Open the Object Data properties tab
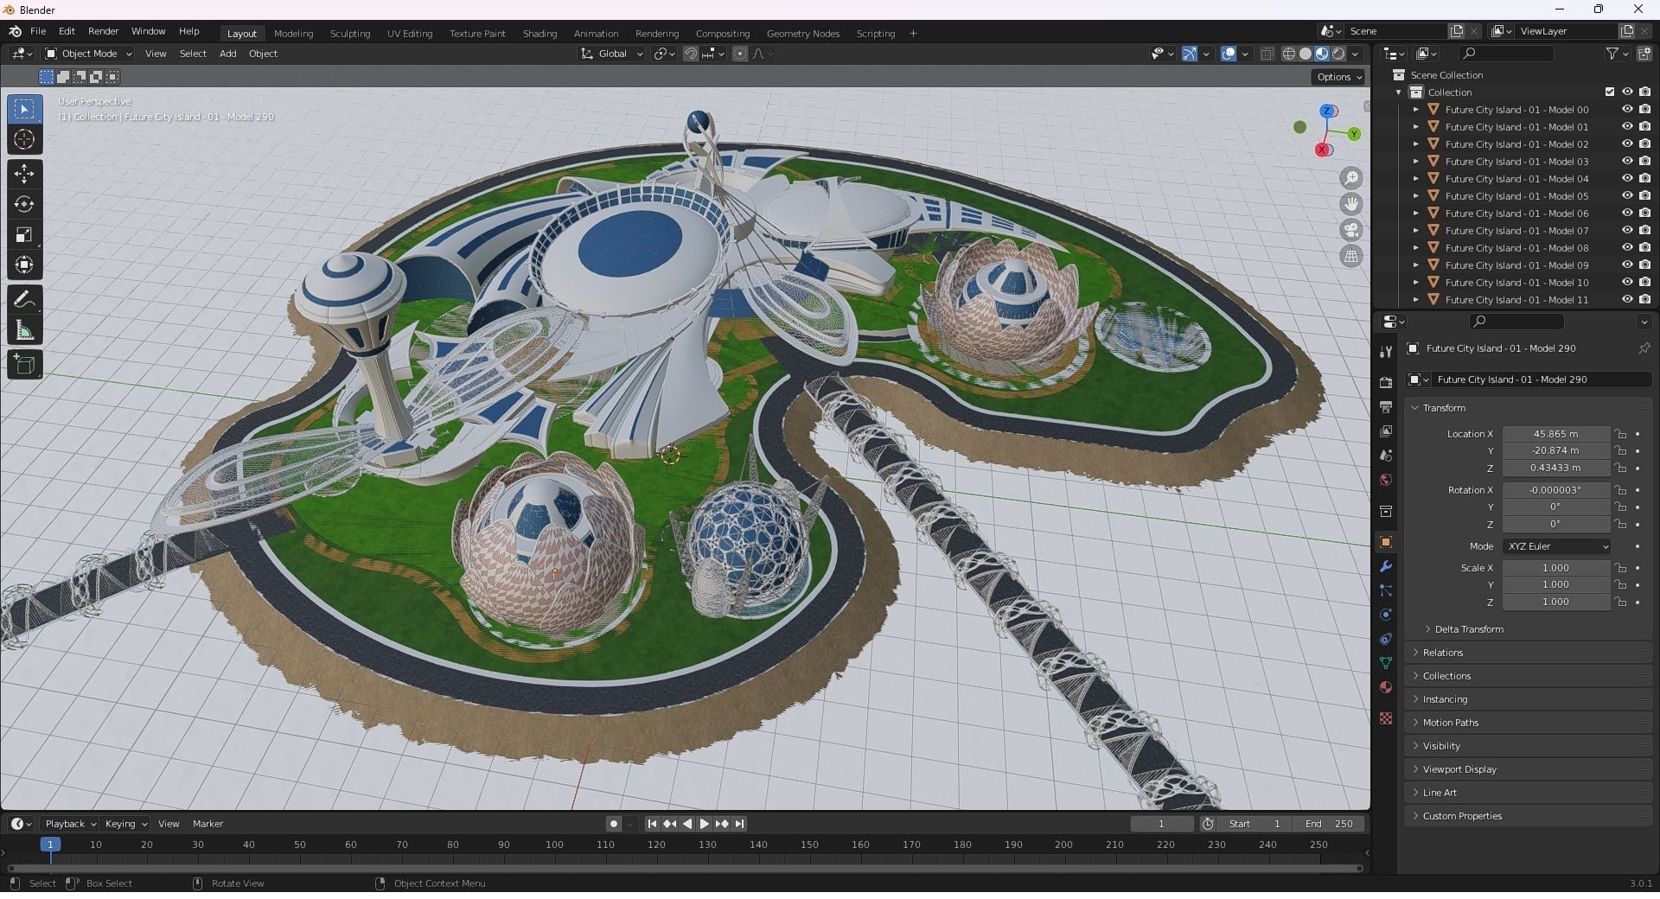The width and height of the screenshot is (1660, 899). click(1386, 663)
